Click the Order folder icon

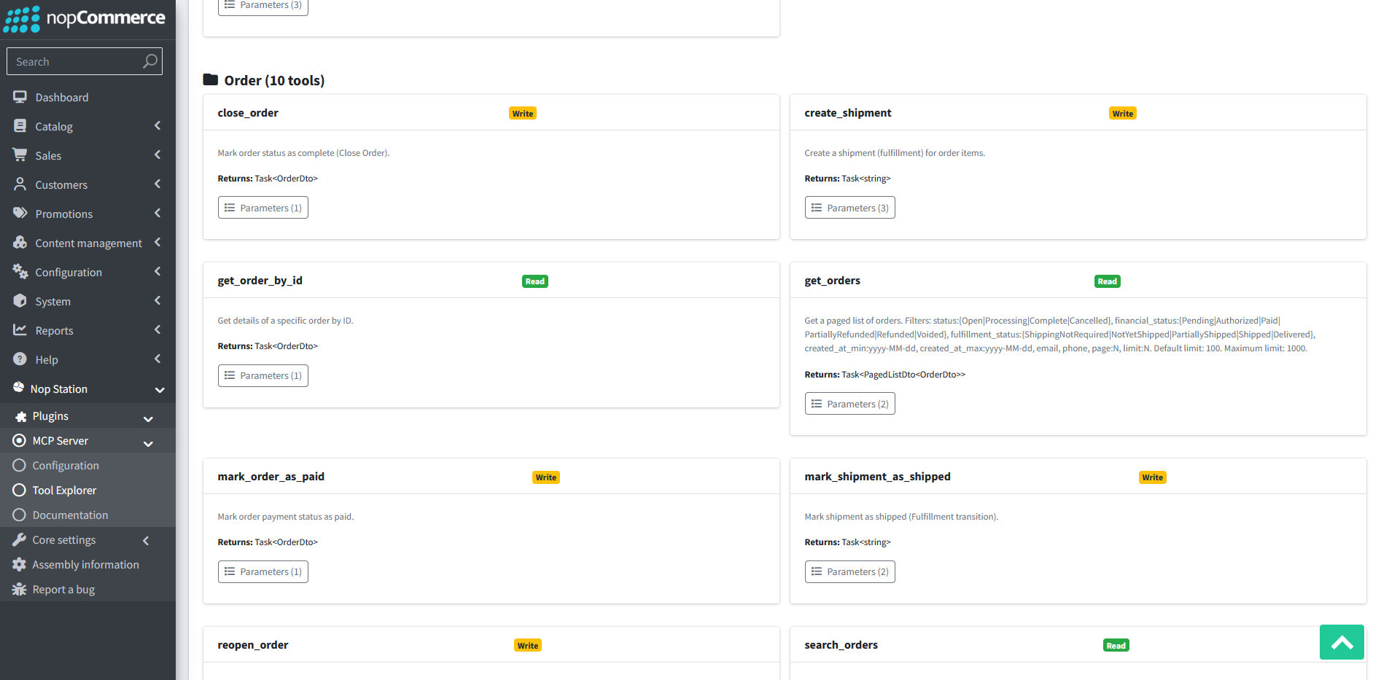coord(211,79)
